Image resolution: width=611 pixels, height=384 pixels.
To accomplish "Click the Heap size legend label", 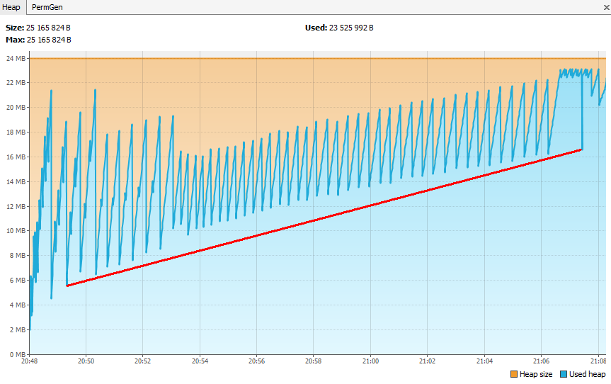I will (x=536, y=374).
